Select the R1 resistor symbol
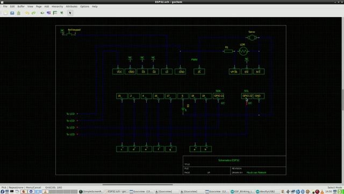 pyautogui.click(x=228, y=51)
